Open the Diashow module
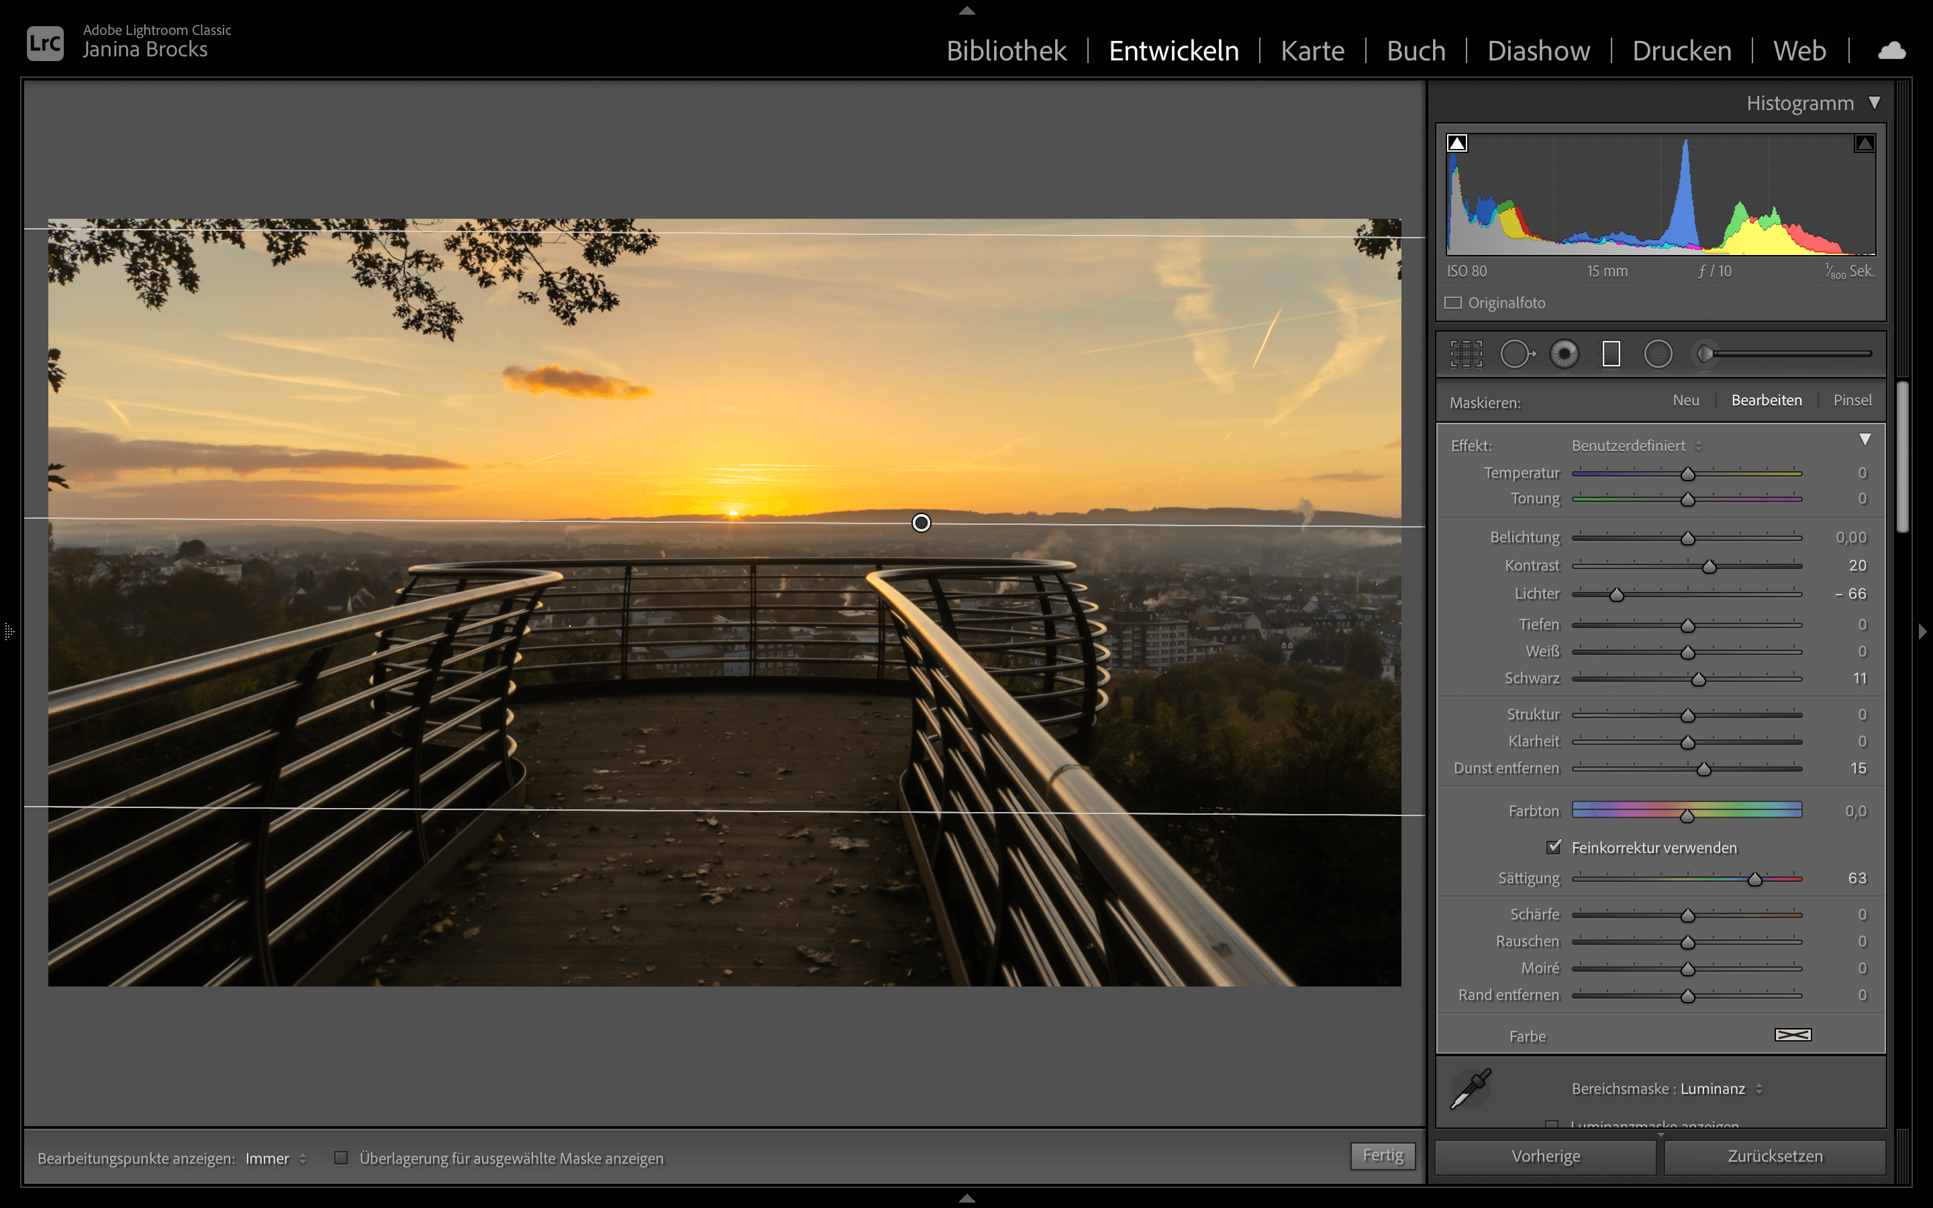This screenshot has width=1933, height=1208. pos(1538,51)
